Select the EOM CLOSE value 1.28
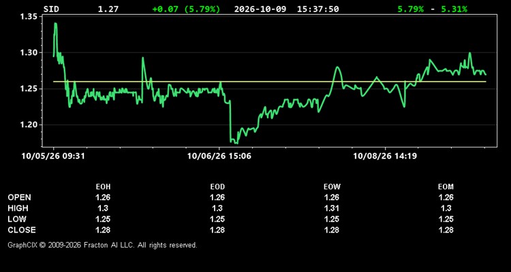The image size is (511, 272). pyautogui.click(x=446, y=230)
